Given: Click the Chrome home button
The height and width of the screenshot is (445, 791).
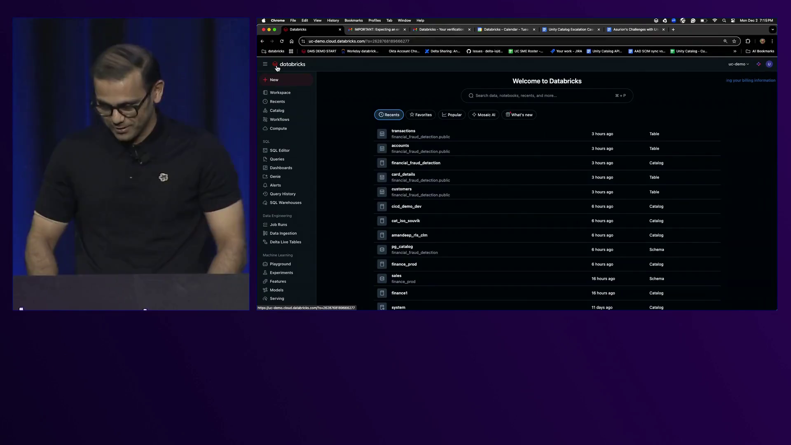Looking at the screenshot, I should pyautogui.click(x=291, y=41).
